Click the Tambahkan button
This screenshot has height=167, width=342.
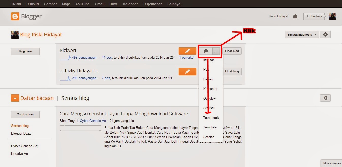click(x=25, y=114)
